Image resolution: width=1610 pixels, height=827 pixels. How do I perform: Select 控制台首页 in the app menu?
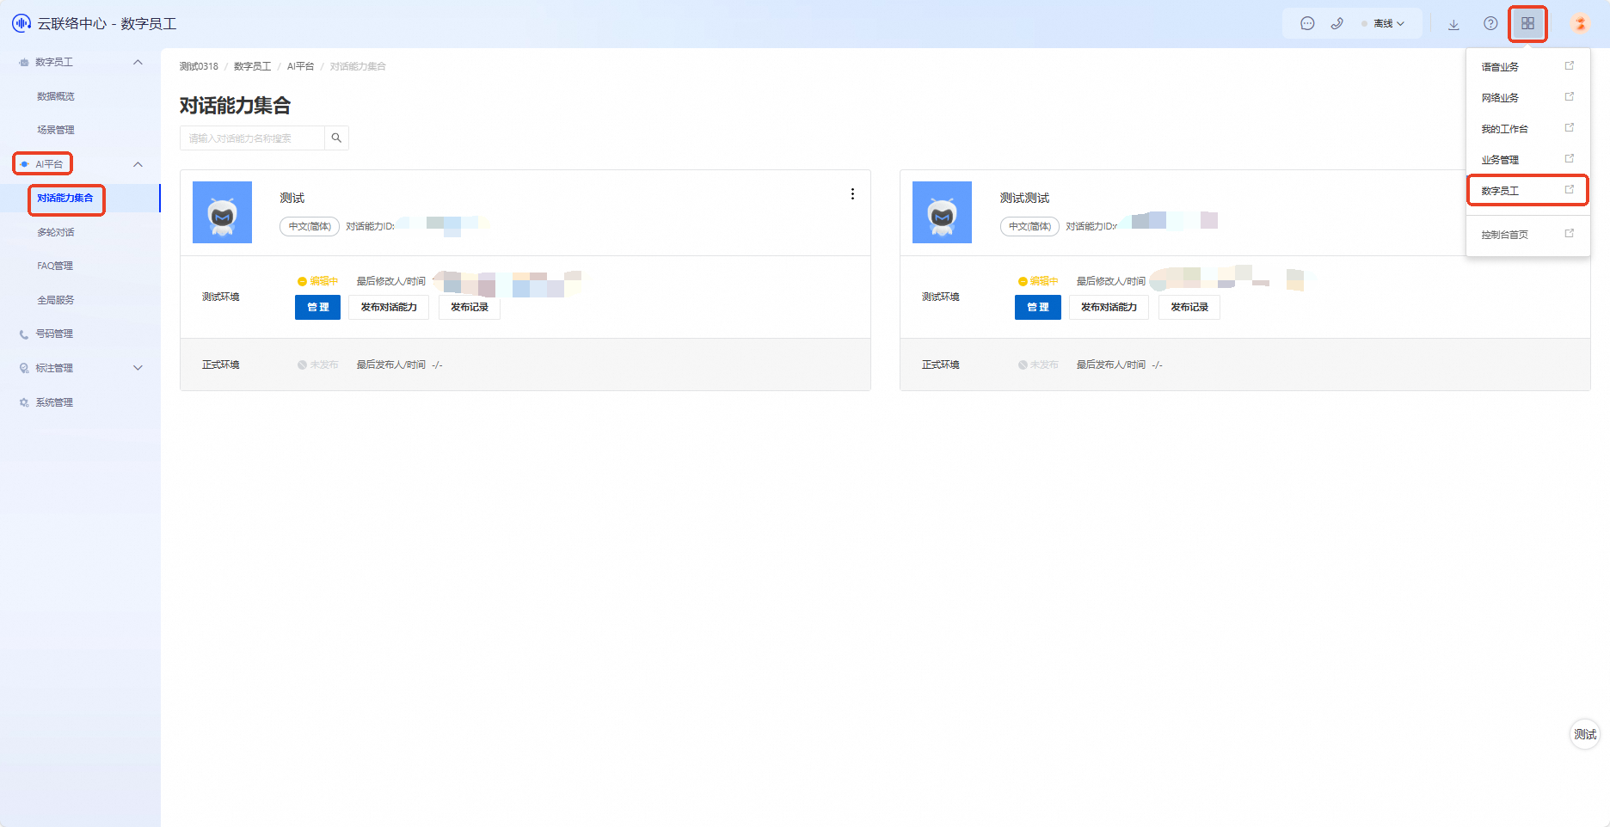click(x=1504, y=235)
